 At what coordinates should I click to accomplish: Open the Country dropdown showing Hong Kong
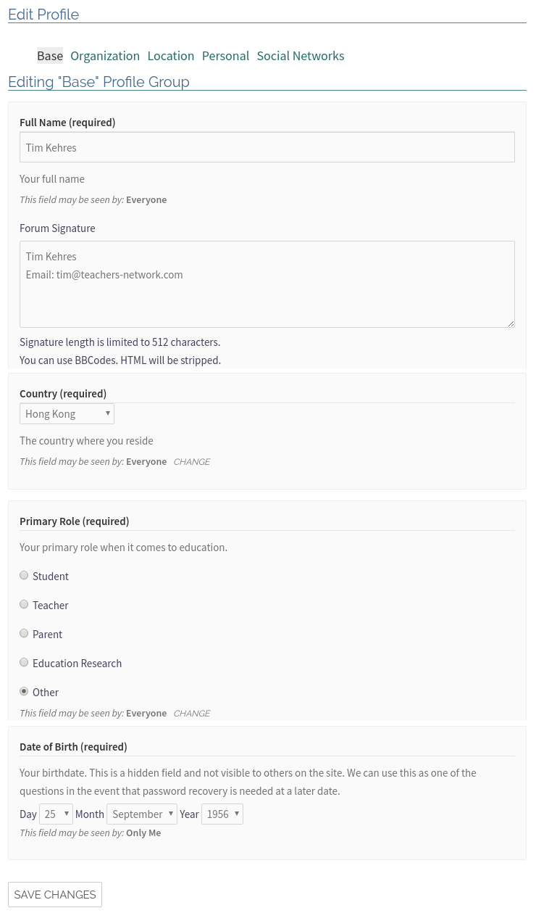pyautogui.click(x=67, y=413)
